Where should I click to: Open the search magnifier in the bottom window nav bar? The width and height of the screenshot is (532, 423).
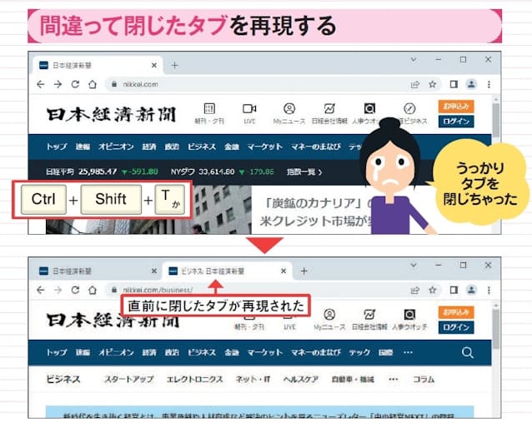pyautogui.click(x=468, y=352)
